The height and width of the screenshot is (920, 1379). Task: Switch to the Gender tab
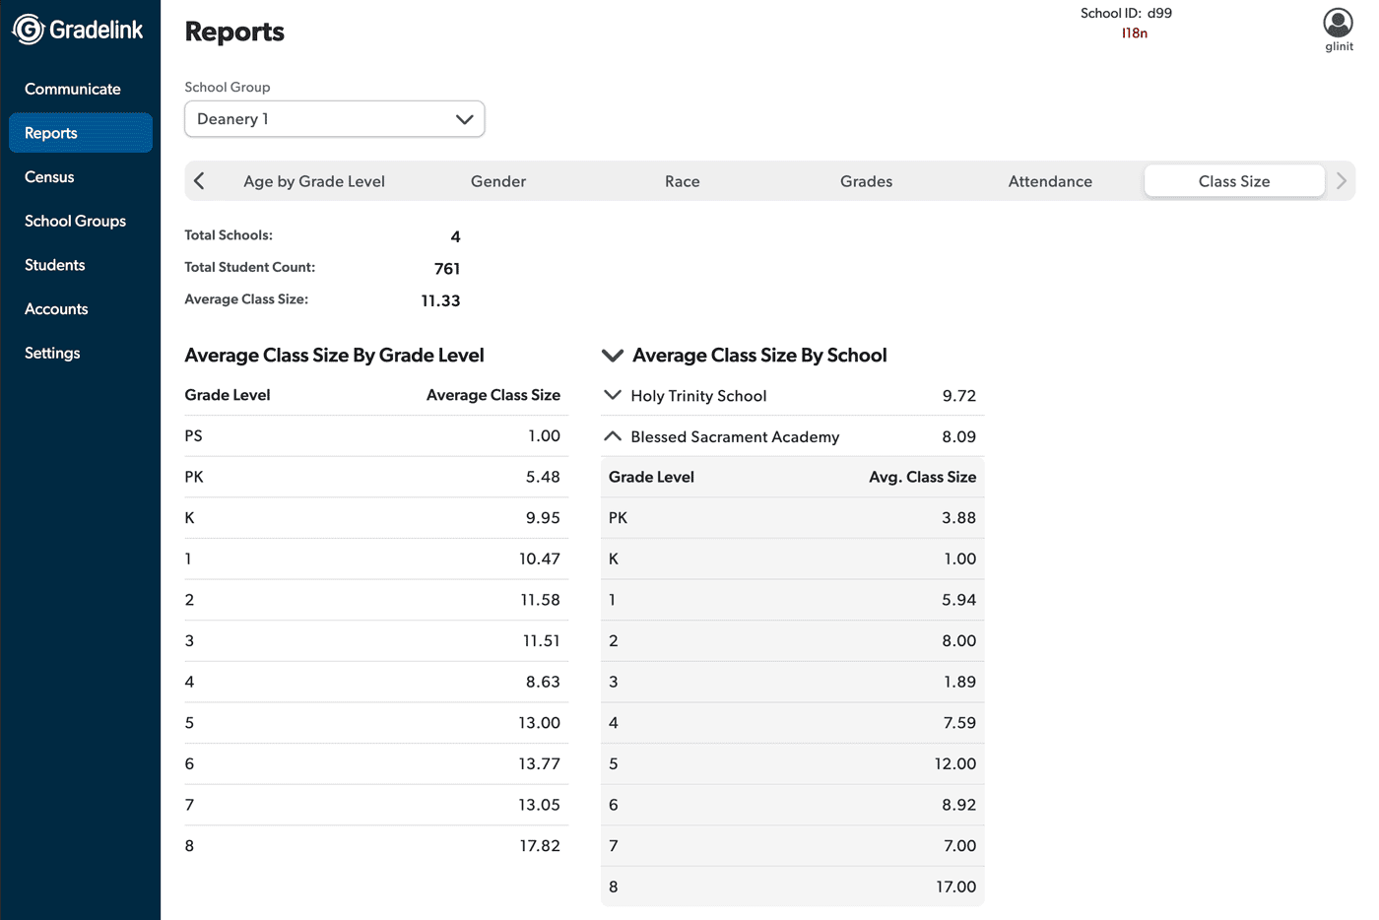click(x=498, y=181)
